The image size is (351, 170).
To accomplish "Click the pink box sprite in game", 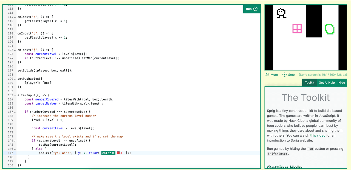I will pos(297,29).
